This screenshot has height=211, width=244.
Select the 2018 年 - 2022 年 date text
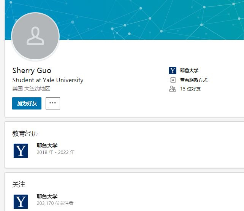click(55, 152)
